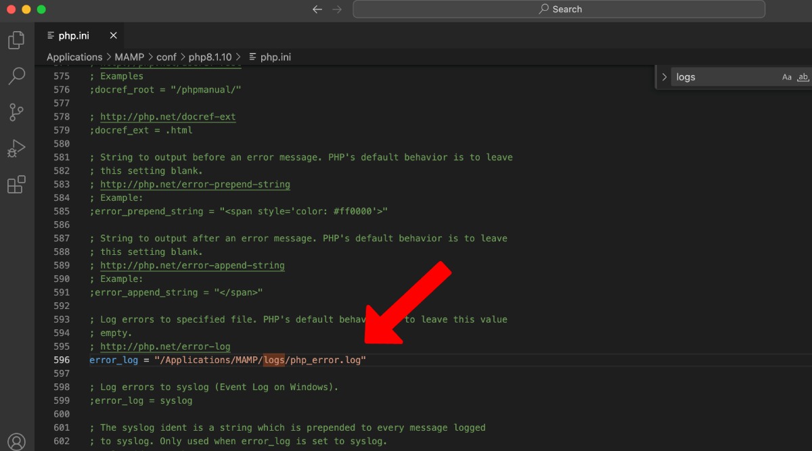Click 'php_error.log' in the error_log path
812x451 pixels.
pos(325,360)
